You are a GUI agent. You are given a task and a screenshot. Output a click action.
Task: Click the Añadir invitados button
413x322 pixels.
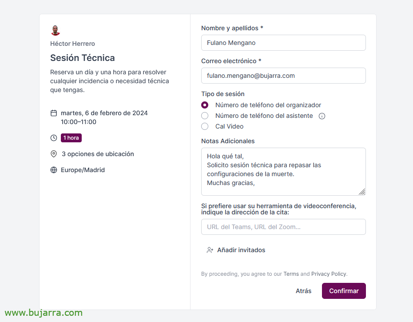pyautogui.click(x=236, y=250)
